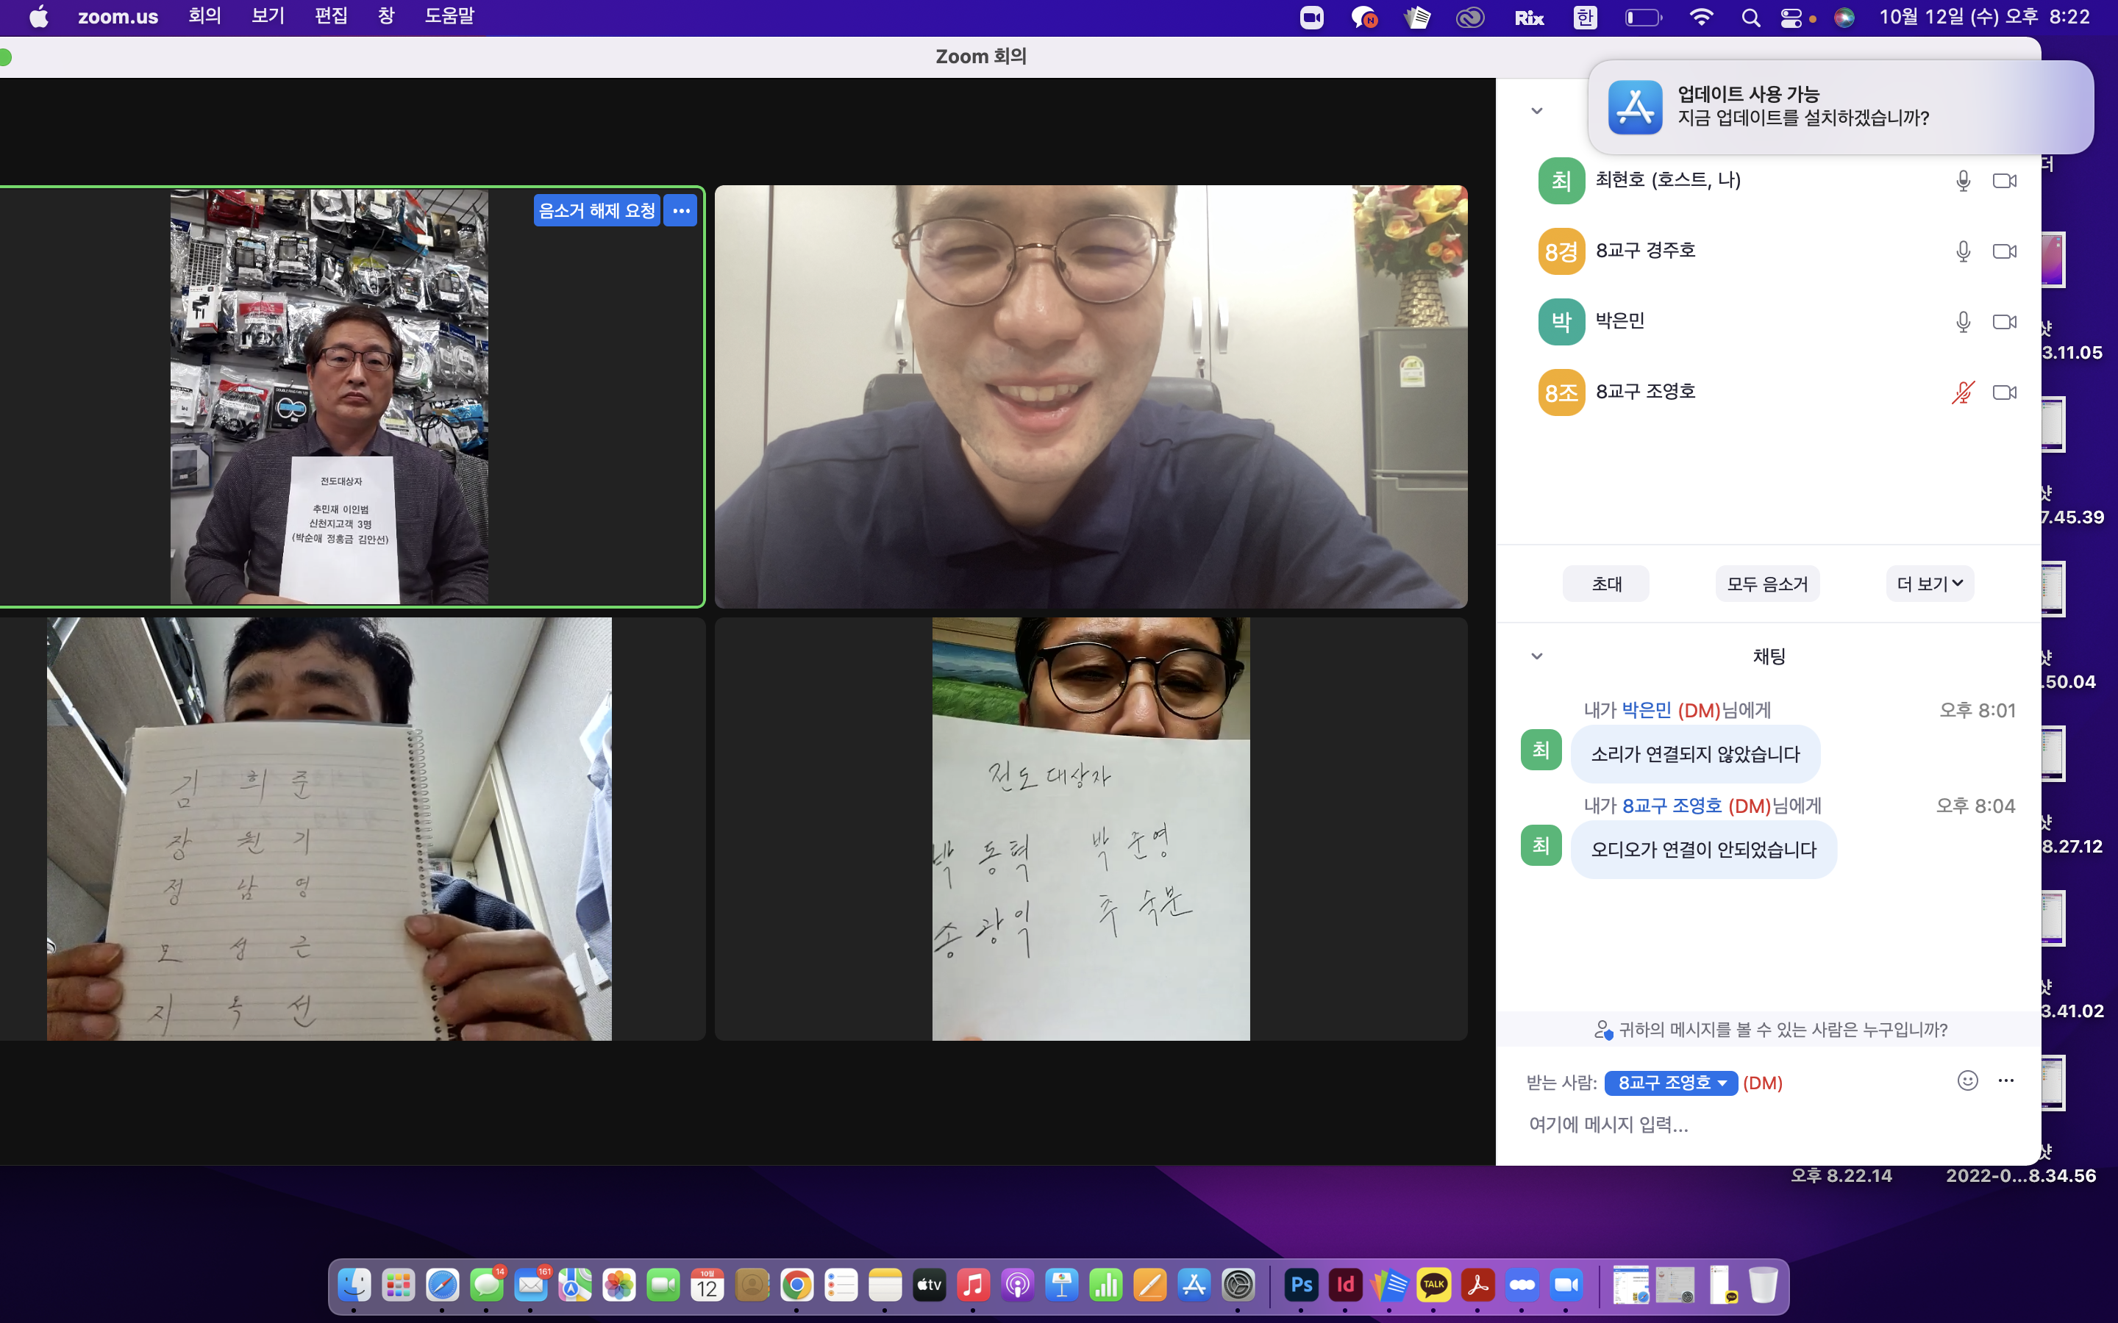
Task: Click the 모두 음소거 button
Action: pos(1767,584)
